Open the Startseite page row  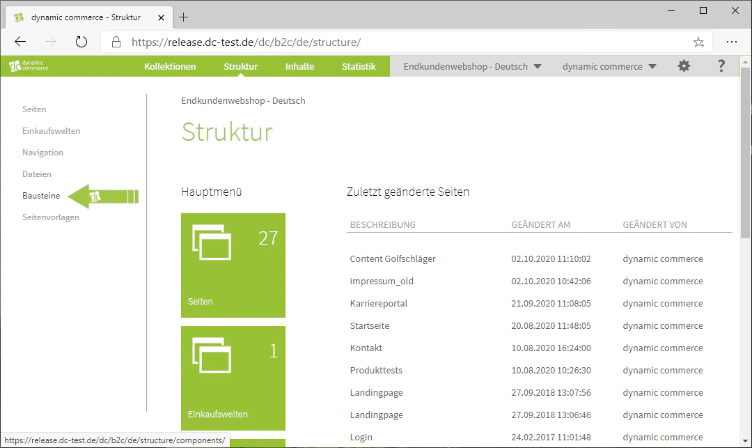(x=540, y=325)
